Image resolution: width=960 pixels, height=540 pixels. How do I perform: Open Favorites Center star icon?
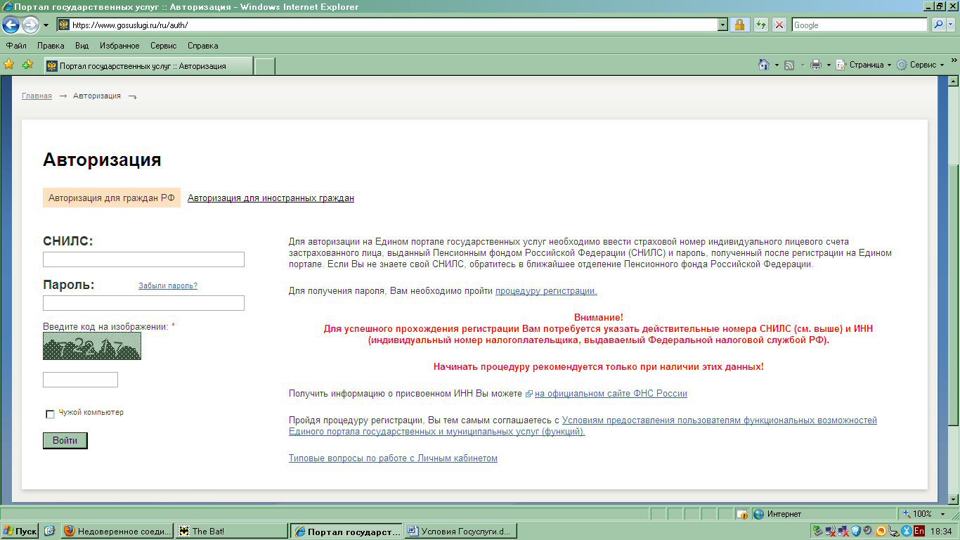(9, 65)
